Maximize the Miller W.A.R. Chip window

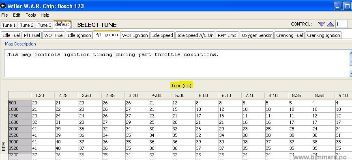pyautogui.click(x=347, y=6)
